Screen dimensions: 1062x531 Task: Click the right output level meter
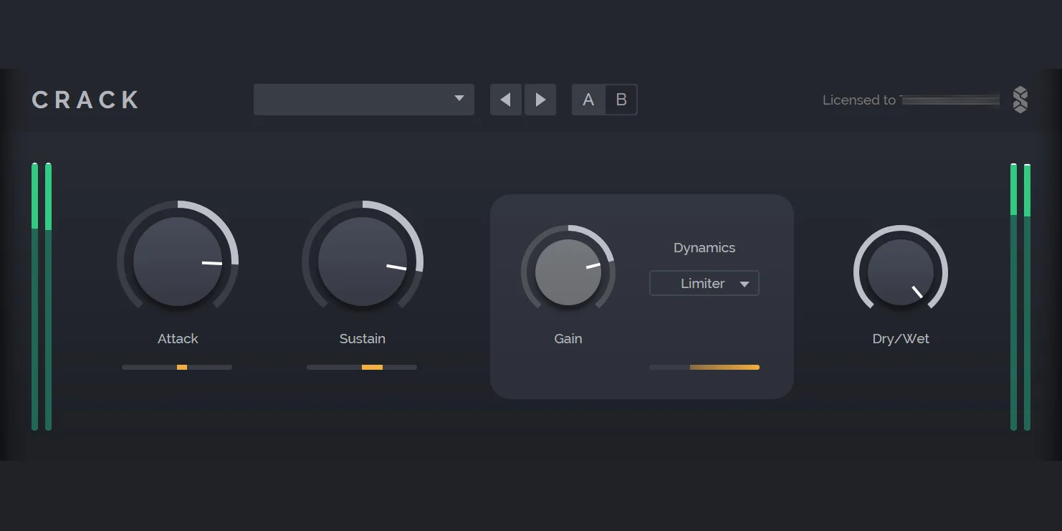pos(1020,297)
